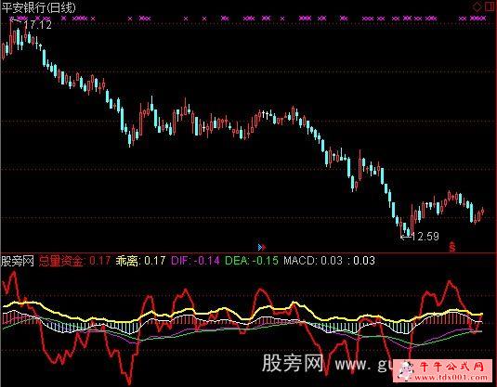
Task: Click the 17.12 high price label
Action: (37, 25)
